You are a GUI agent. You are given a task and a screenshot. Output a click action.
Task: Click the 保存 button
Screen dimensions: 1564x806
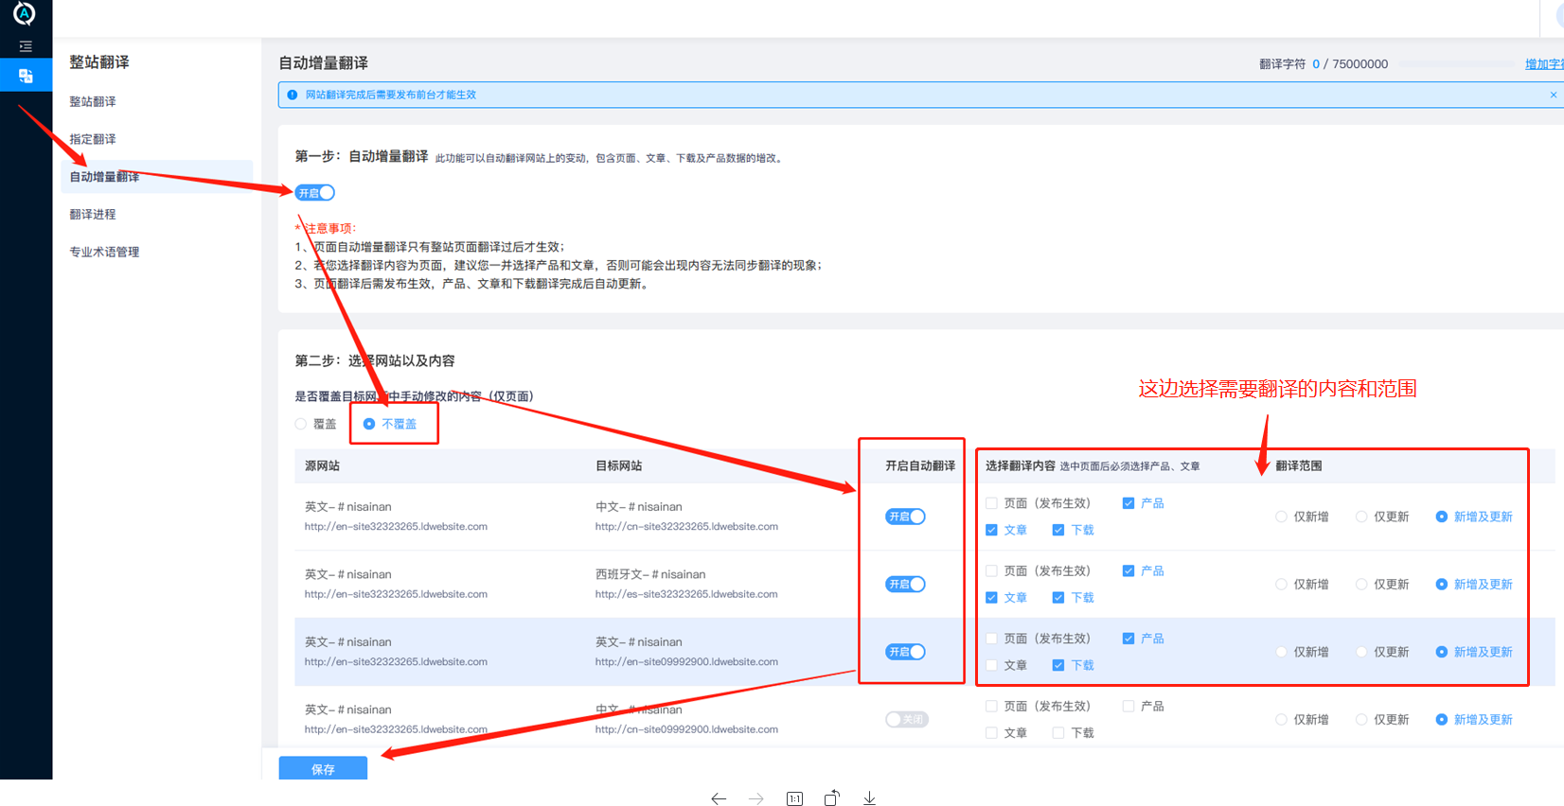click(323, 769)
